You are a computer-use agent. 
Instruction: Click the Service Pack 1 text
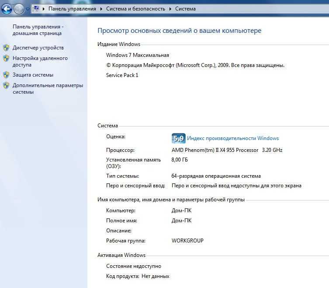[122, 75]
